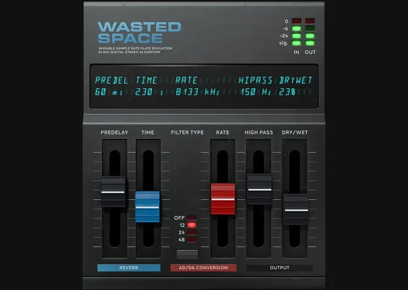Click the High Pass slider handle
Screen dimensions: 408x290
click(x=260, y=190)
